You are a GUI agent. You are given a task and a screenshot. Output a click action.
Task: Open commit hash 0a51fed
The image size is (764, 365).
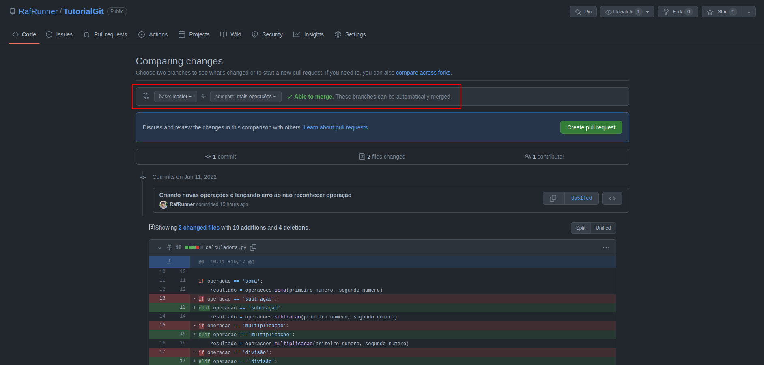pyautogui.click(x=581, y=198)
